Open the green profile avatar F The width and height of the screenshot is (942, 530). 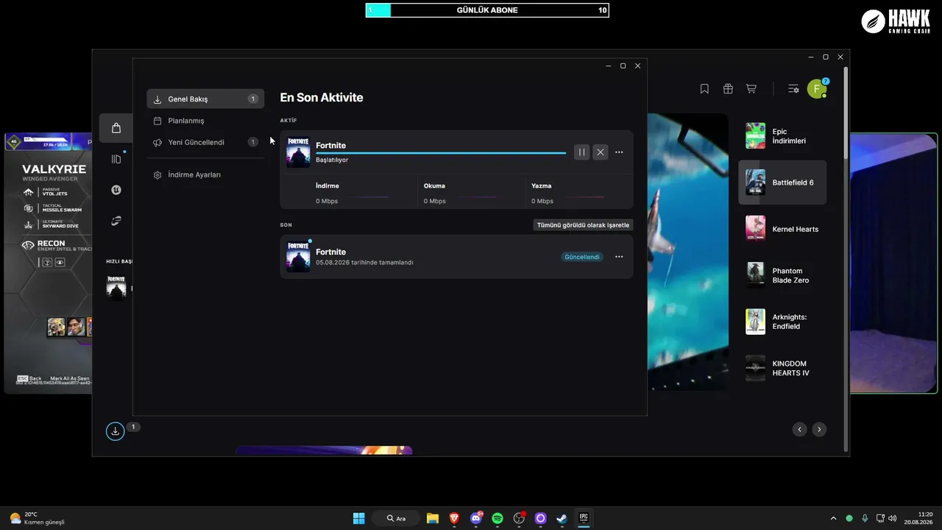[x=817, y=89]
